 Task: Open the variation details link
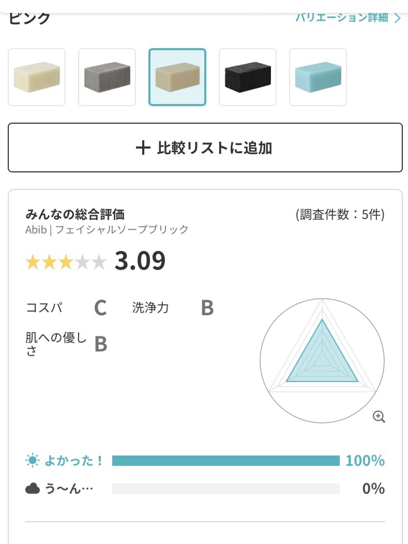342,17
